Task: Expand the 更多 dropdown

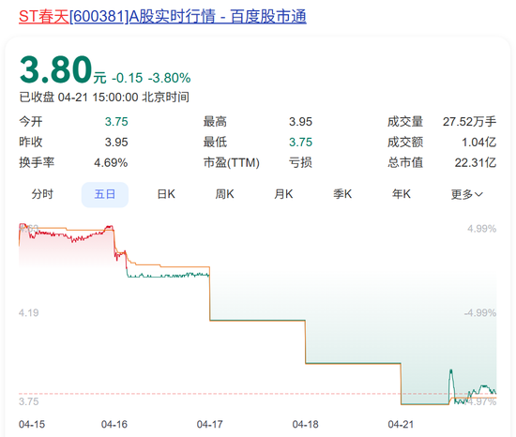Action: coord(466,194)
